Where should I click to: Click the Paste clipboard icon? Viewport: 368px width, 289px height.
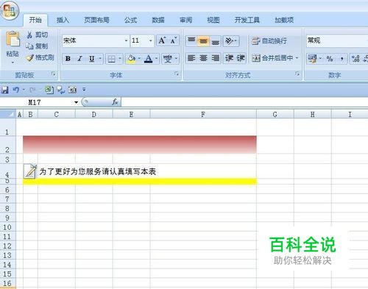13,39
